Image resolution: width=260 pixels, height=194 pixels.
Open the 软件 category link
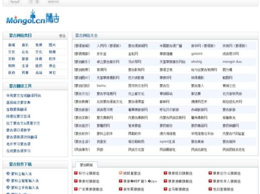pyautogui.click(x=52, y=59)
